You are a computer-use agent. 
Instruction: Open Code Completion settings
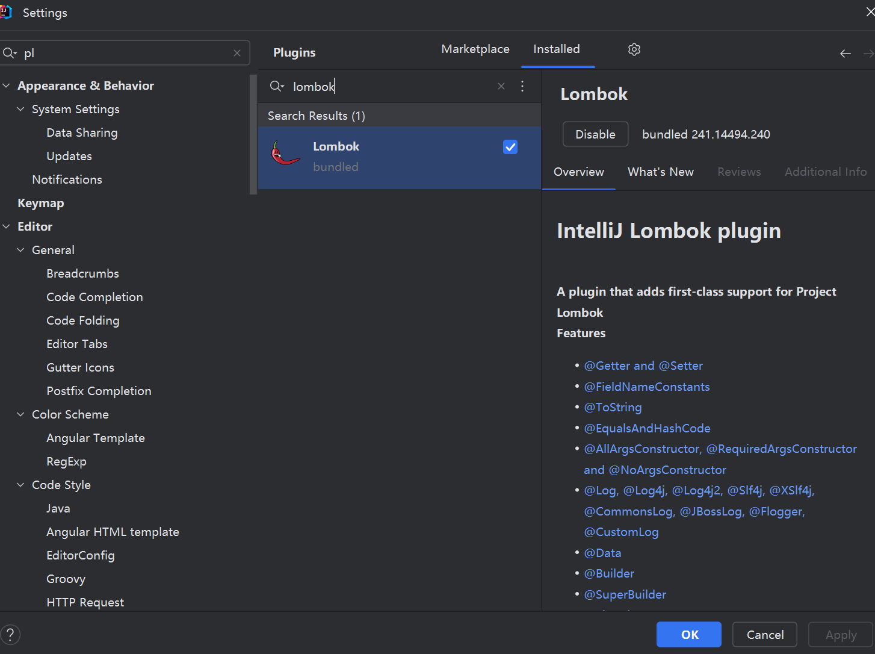[94, 297]
